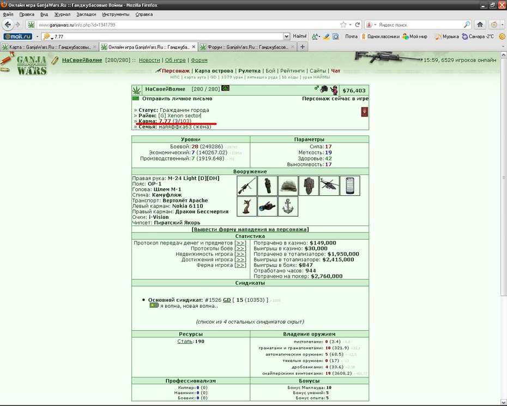Bookmark page with the star icon
Screen dimensions: 507x406
pyautogui.click(x=343, y=25)
